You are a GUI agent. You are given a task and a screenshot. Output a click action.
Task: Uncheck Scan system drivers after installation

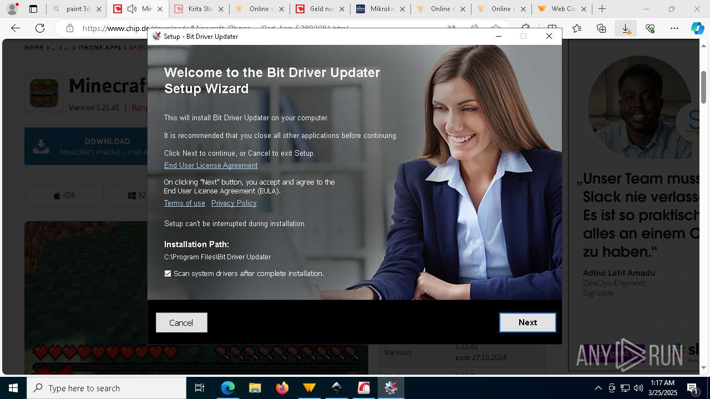[168, 273]
